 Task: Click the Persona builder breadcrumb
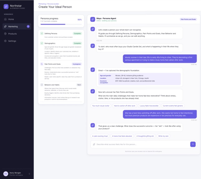pos(53,4)
